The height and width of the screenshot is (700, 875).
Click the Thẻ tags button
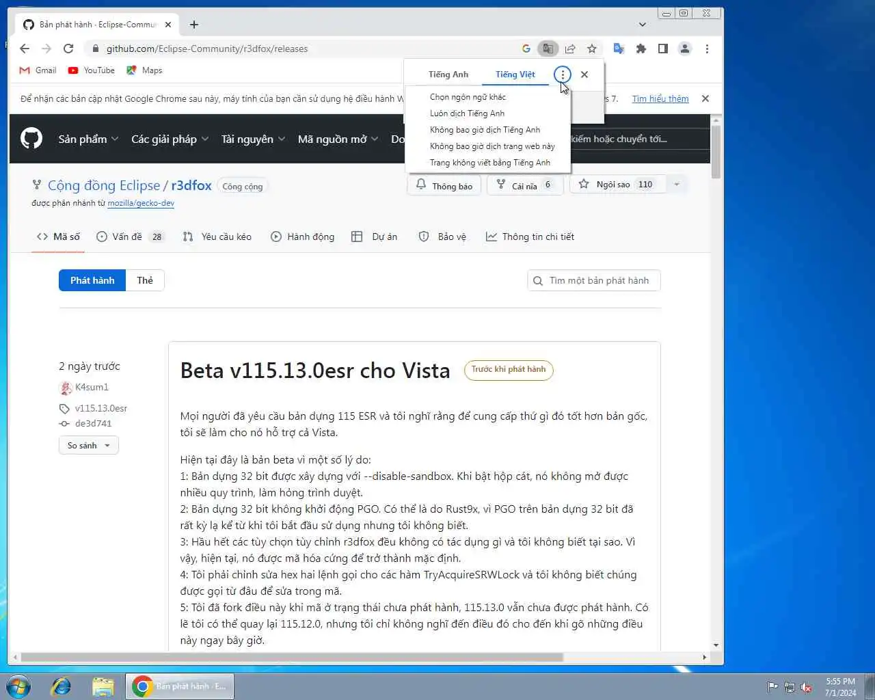145,280
